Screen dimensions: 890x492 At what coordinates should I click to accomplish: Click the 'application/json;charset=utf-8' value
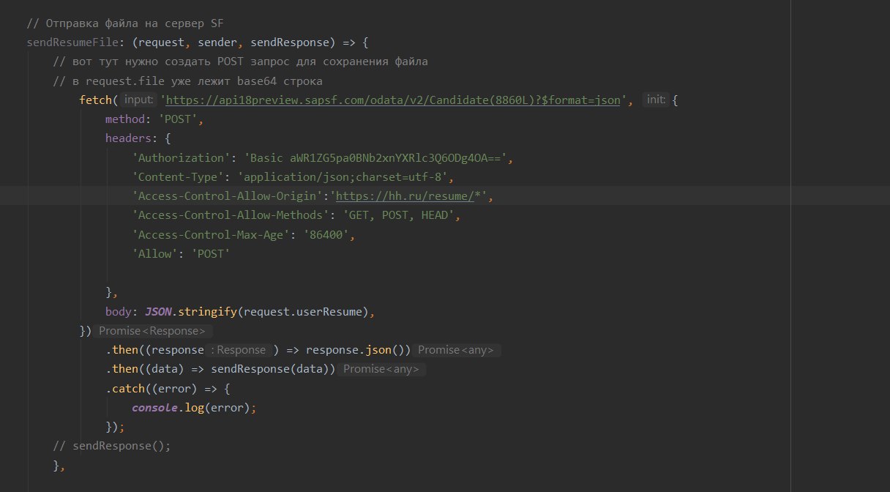(342, 177)
